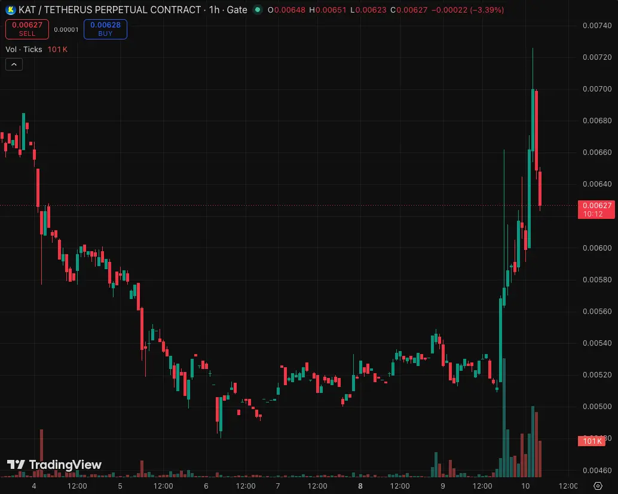Click the 0.00560 price scale label
The height and width of the screenshot is (494, 618).
(597, 312)
